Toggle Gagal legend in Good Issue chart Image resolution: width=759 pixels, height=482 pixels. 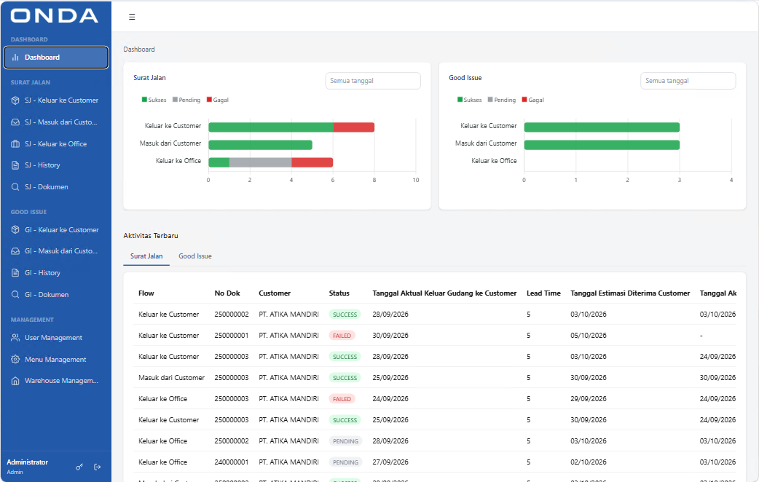[x=533, y=100]
